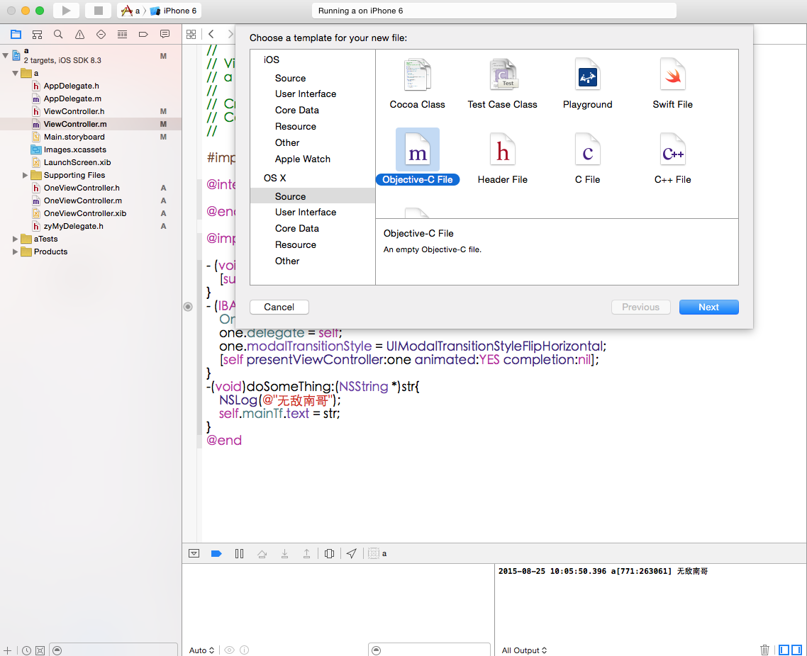The height and width of the screenshot is (656, 807).
Task: Select Main.storyboard file
Action: click(x=74, y=137)
